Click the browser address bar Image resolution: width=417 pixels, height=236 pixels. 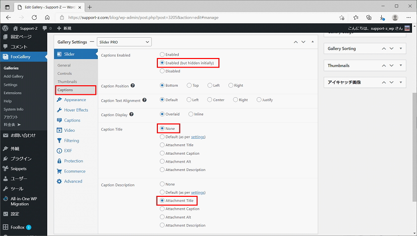coord(199,17)
